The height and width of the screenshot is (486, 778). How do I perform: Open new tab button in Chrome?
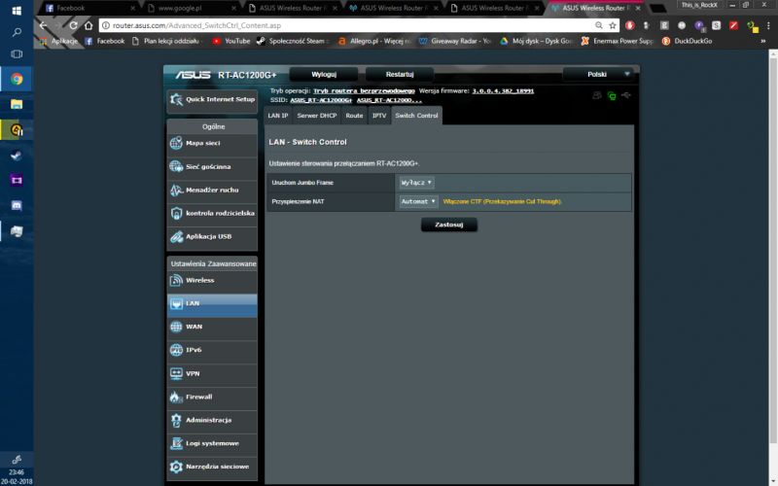click(658, 8)
